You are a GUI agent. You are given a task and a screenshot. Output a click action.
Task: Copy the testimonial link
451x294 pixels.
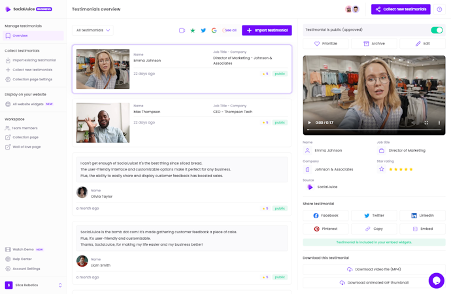pyautogui.click(x=374, y=229)
